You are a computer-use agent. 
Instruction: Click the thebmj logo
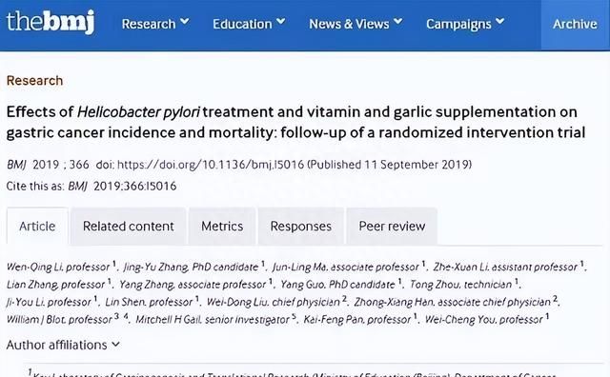click(51, 22)
